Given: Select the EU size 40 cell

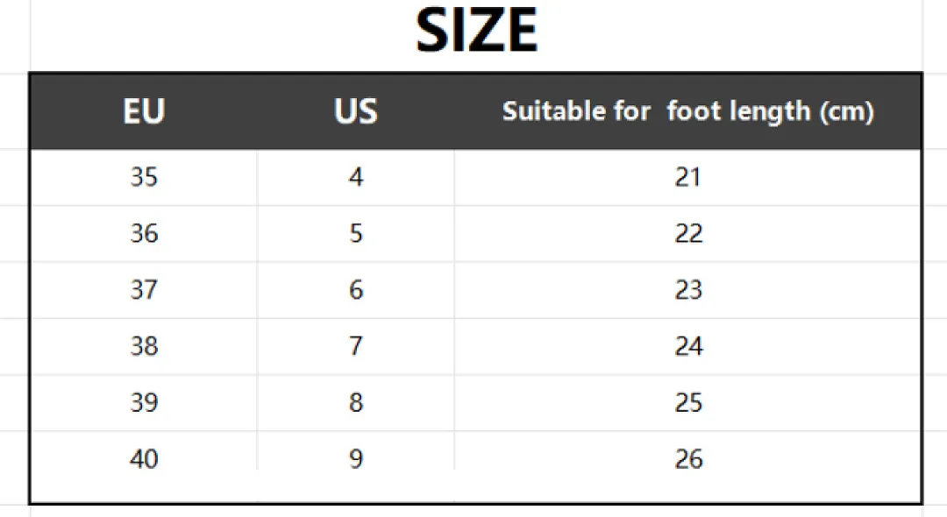Looking at the screenshot, I should pyautogui.click(x=144, y=459).
